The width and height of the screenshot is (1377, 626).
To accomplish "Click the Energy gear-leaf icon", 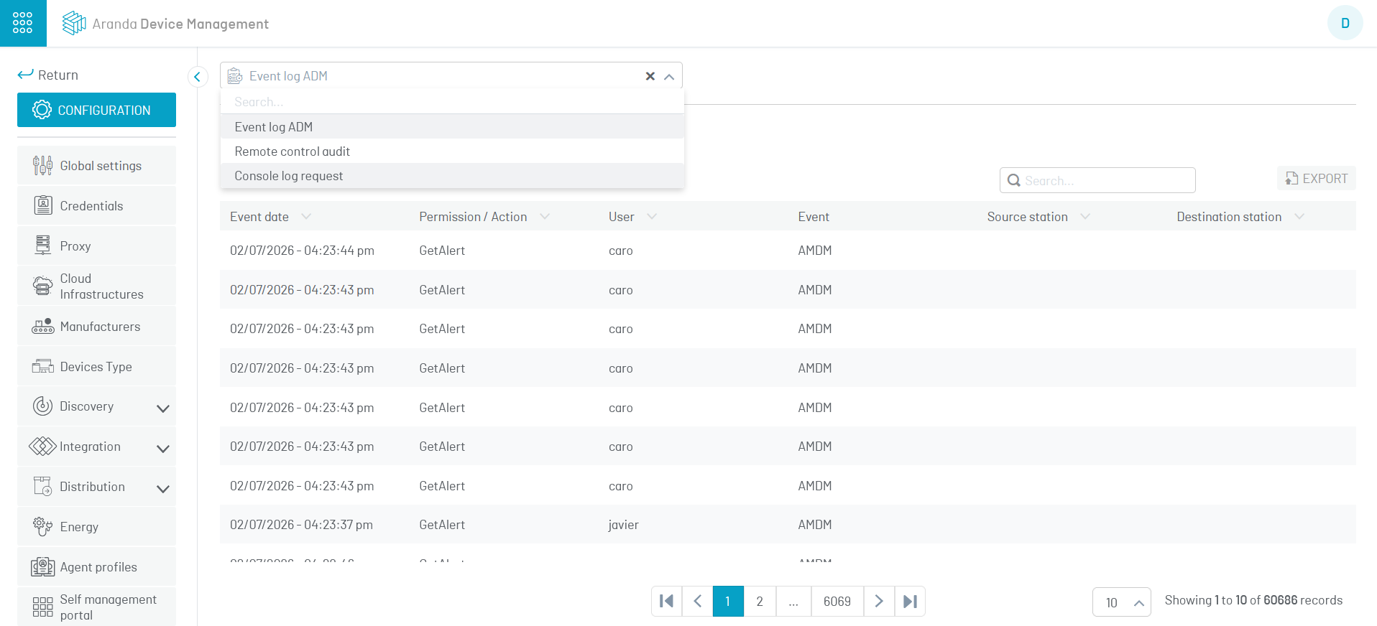I will (43, 526).
